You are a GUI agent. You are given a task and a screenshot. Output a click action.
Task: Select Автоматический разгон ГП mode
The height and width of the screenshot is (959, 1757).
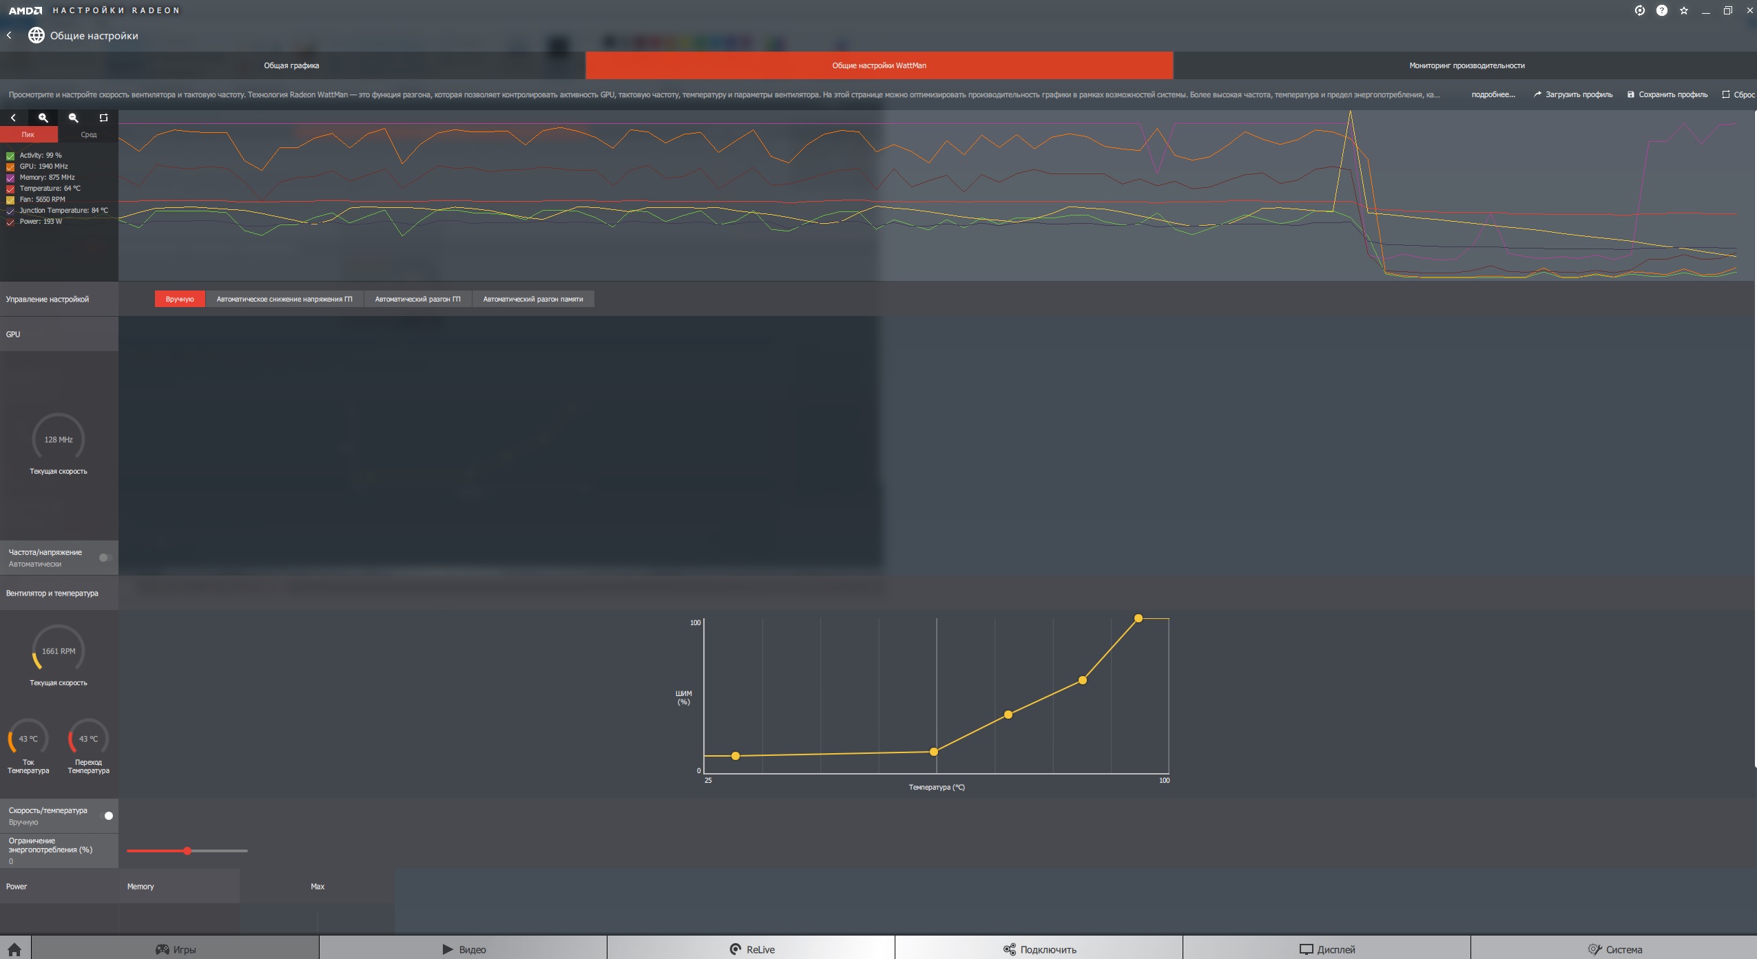click(417, 299)
